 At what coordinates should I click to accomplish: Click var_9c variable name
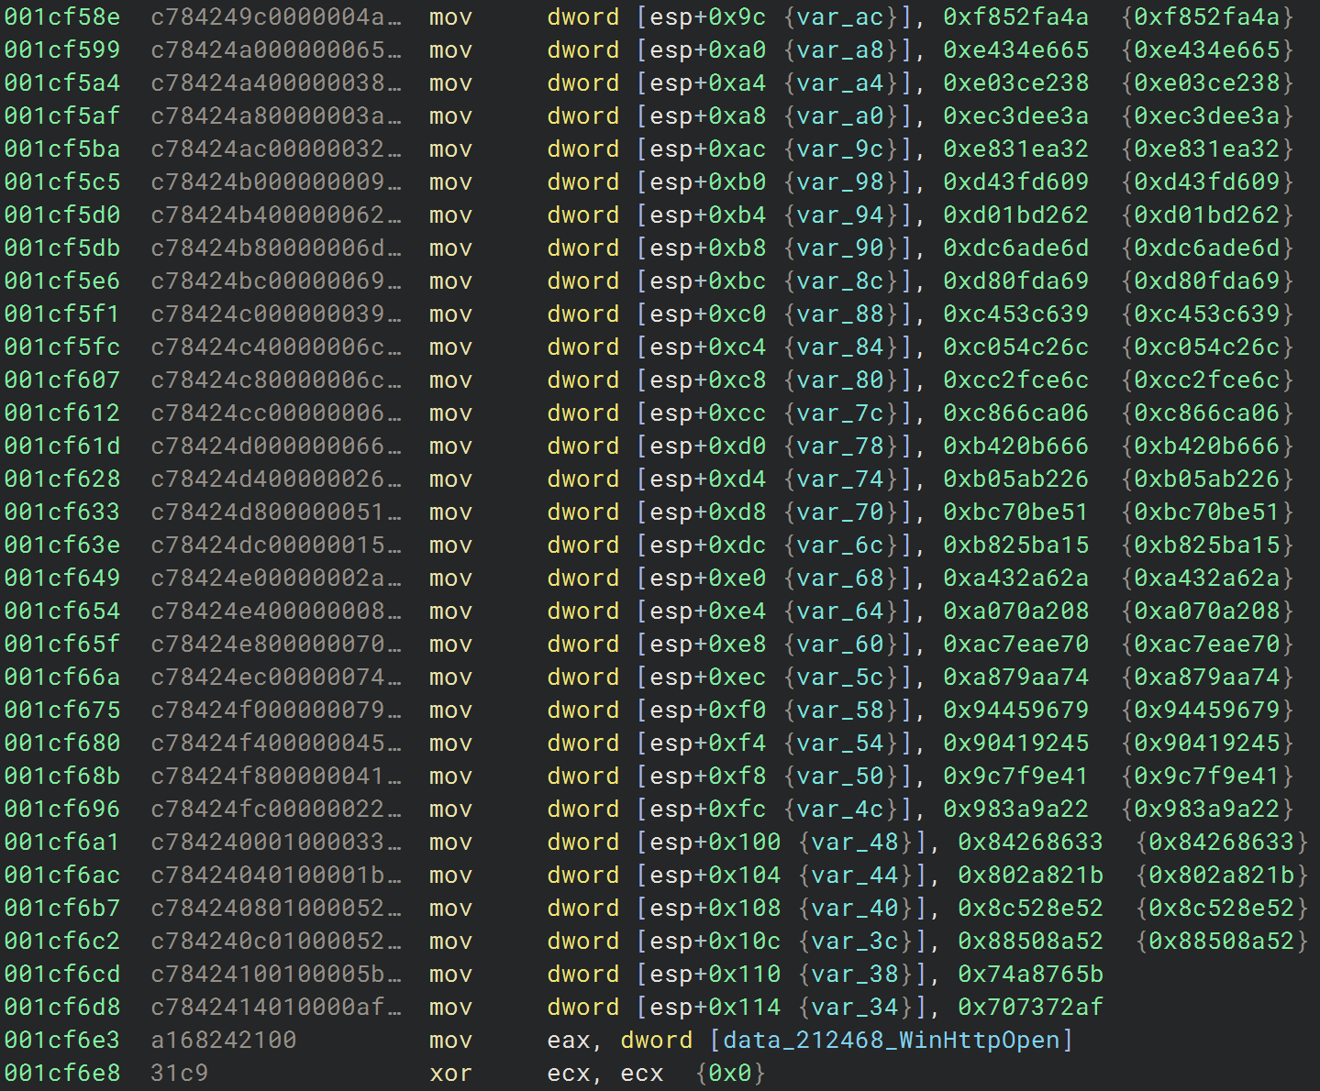(x=840, y=149)
